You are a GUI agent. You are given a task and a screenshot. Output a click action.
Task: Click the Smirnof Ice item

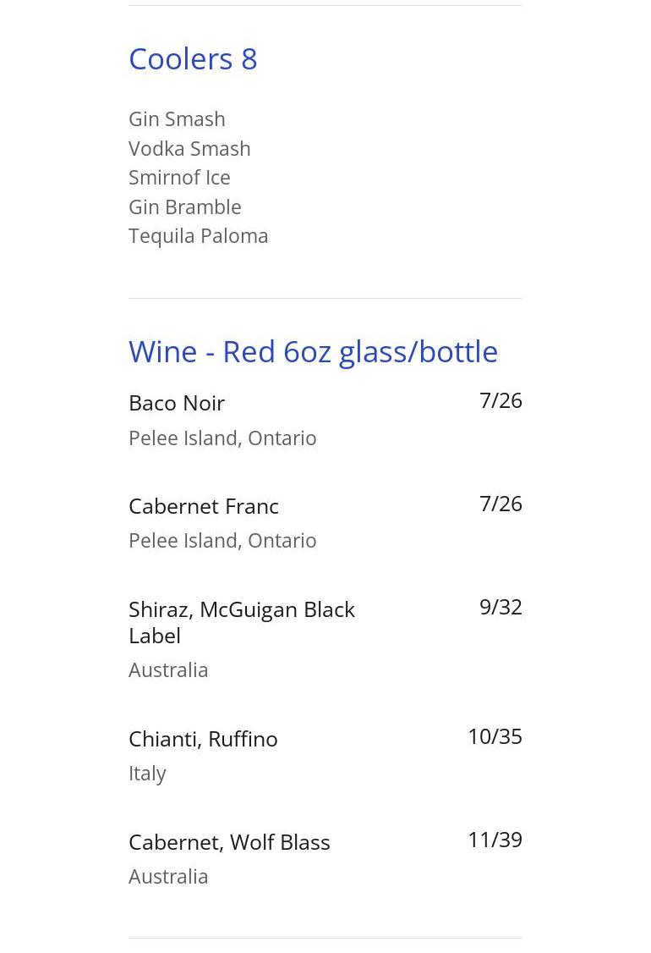point(179,178)
